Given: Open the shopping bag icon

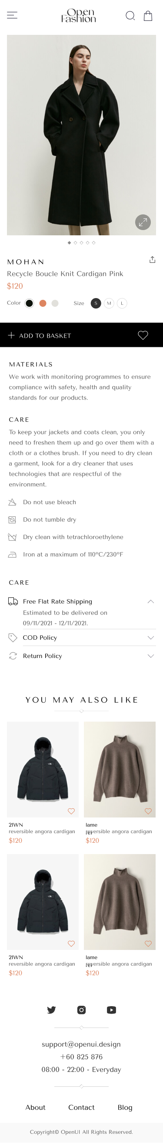Looking at the screenshot, I should 148,16.
